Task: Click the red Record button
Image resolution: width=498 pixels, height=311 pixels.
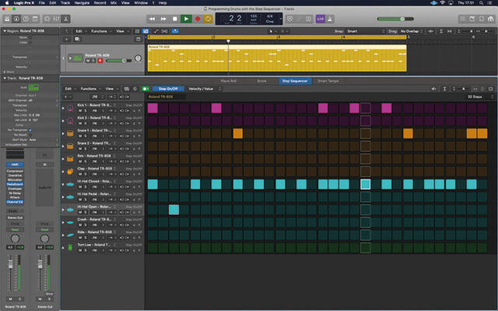Action: click(198, 19)
